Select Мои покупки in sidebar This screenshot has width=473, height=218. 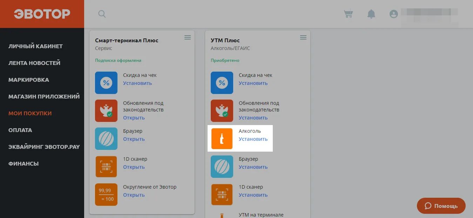coord(30,113)
